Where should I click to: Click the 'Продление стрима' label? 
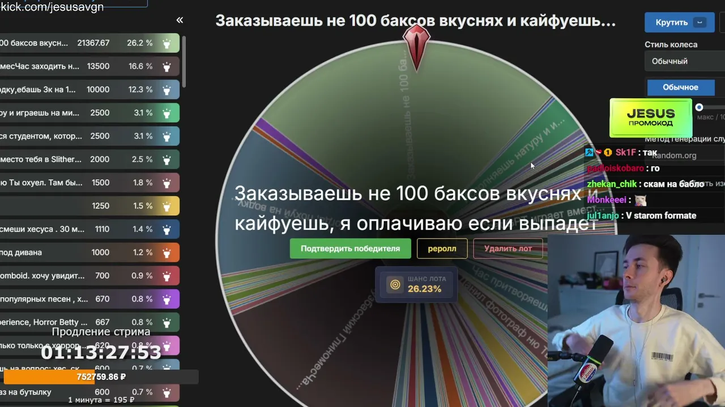tap(101, 332)
